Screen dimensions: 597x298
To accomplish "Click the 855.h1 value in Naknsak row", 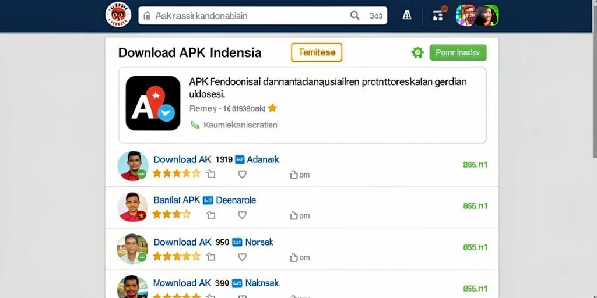I will [475, 289].
